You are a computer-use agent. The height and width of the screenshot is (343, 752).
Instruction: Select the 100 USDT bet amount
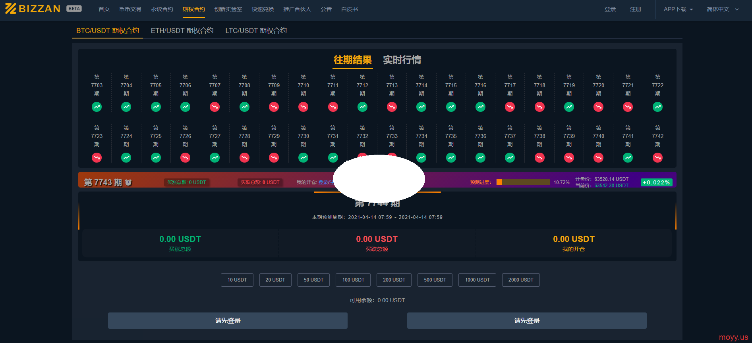(353, 280)
